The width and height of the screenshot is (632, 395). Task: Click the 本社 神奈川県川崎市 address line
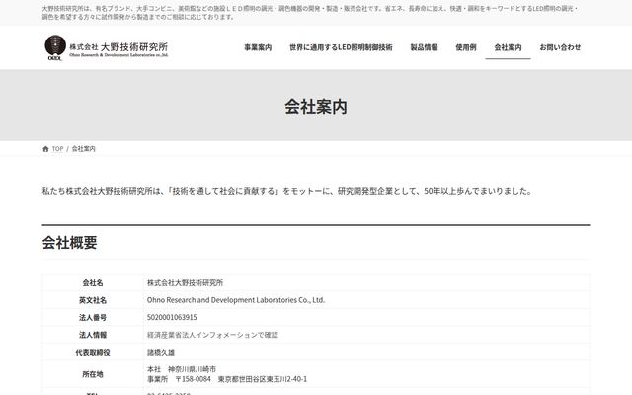tap(182, 369)
